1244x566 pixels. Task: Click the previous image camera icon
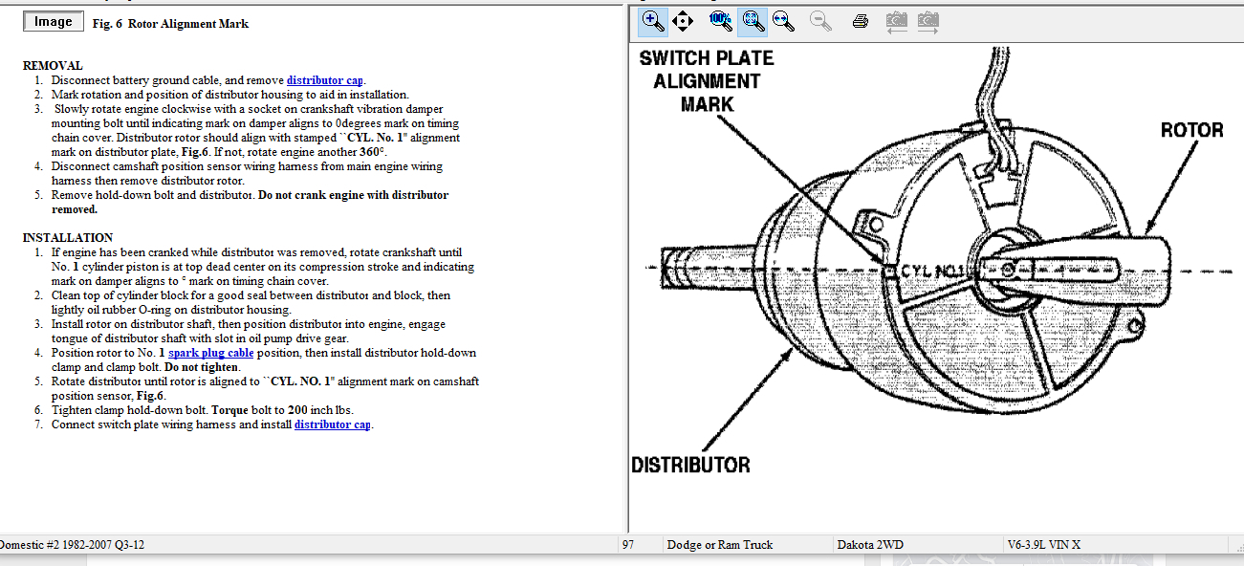tap(896, 20)
